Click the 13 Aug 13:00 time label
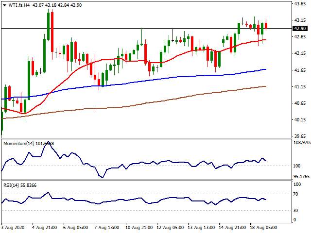Viewport: 311px width, 233px height. (201, 227)
